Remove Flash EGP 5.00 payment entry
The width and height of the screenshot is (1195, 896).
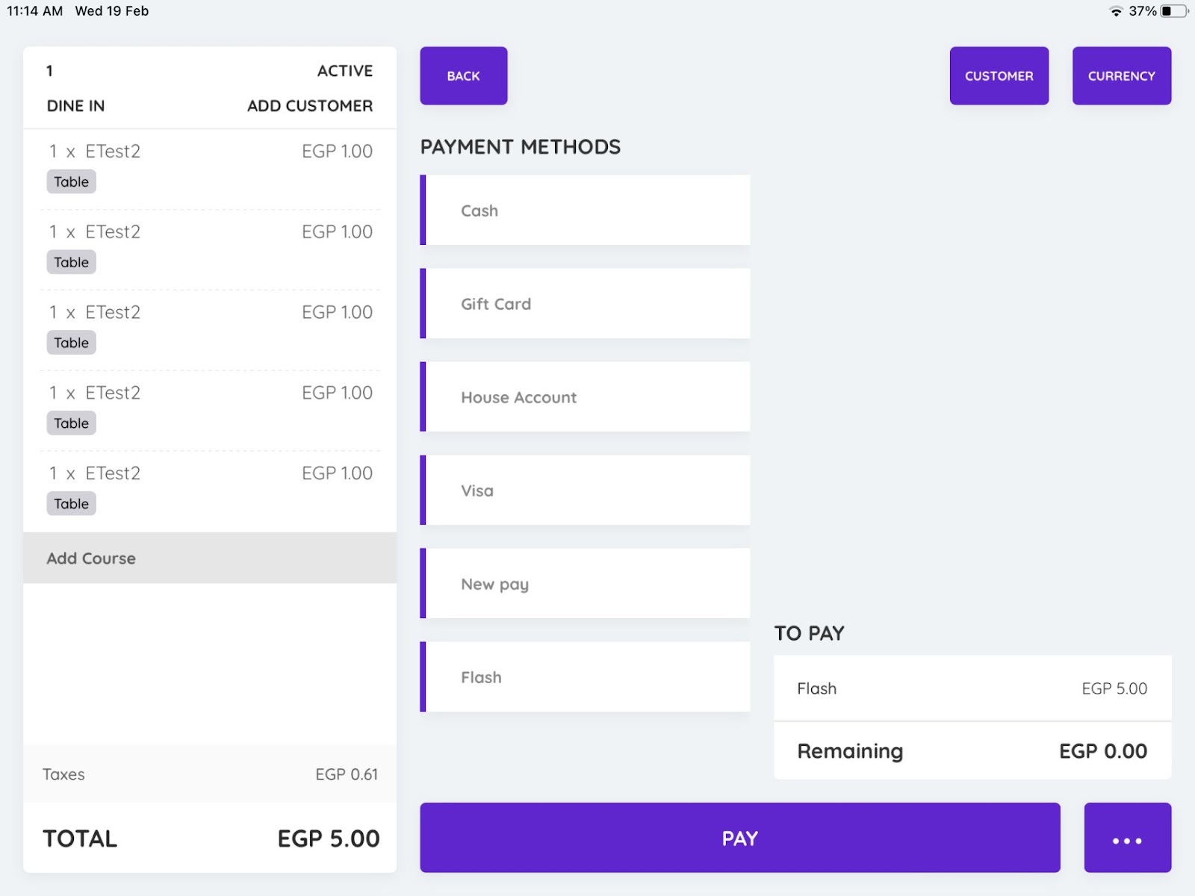(x=972, y=688)
